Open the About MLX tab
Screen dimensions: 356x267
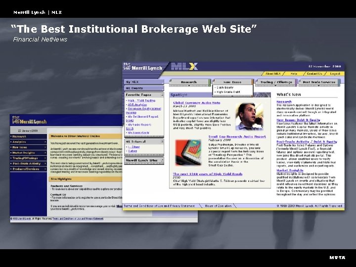coord(273,74)
